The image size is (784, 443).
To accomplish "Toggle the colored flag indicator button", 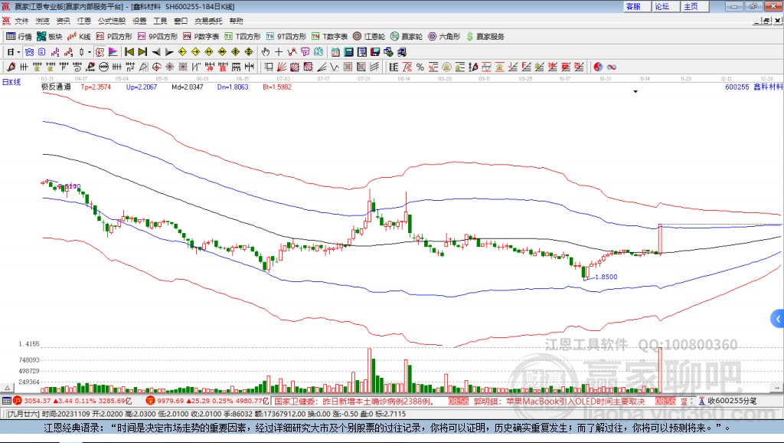I will coord(113,52).
